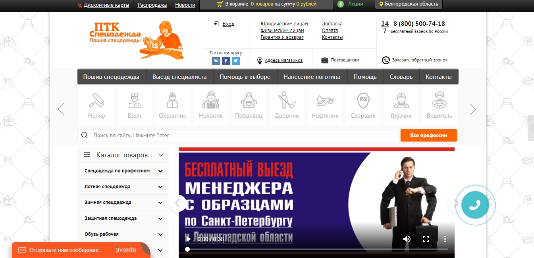Open the Словарь menu item

[x=401, y=77]
